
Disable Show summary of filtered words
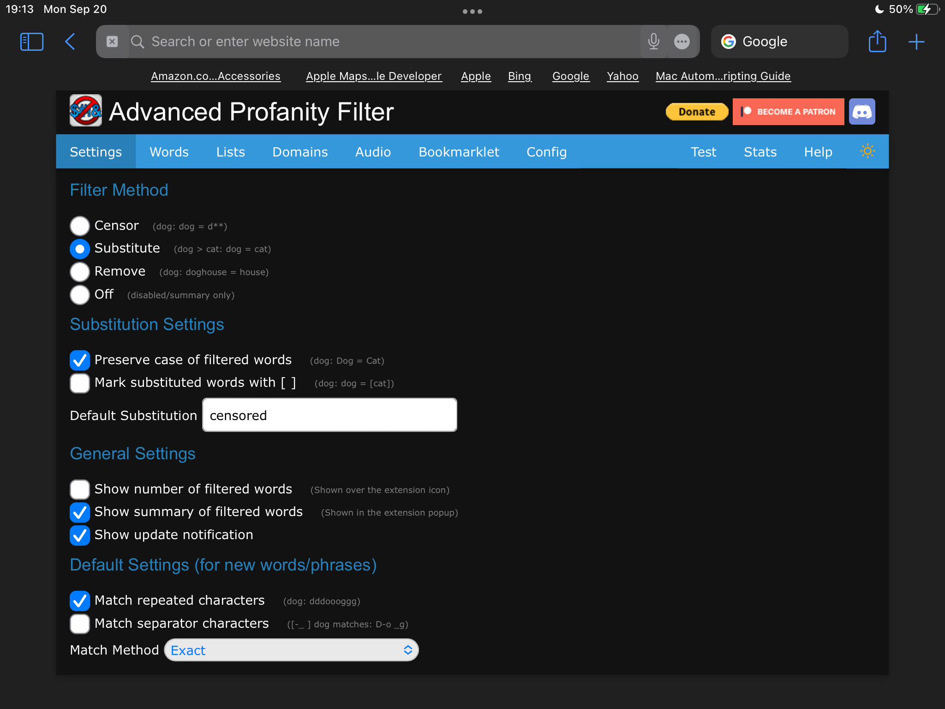[79, 512]
